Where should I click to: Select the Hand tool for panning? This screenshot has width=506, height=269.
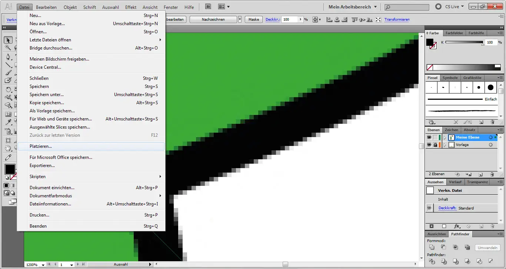[x=7, y=147]
